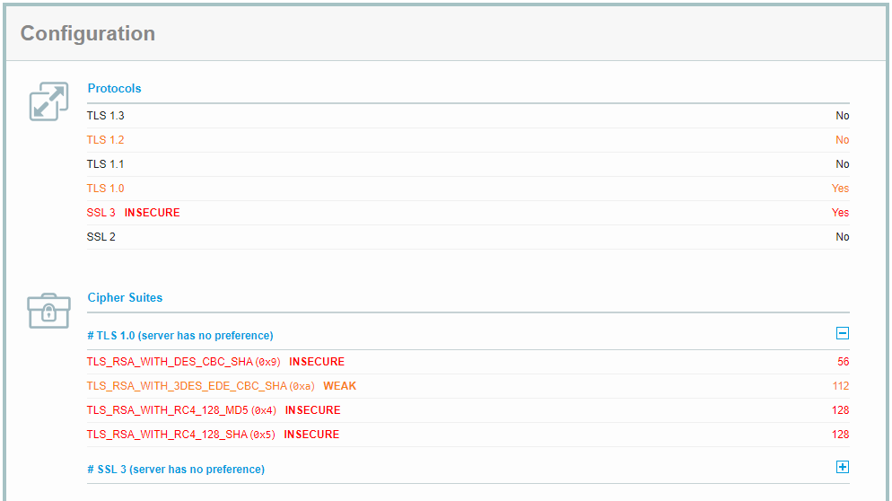Click the Yes value for TLS 1.0

pos(840,189)
